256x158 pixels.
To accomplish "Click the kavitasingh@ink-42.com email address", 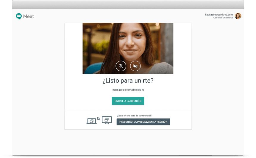I will (219, 15).
